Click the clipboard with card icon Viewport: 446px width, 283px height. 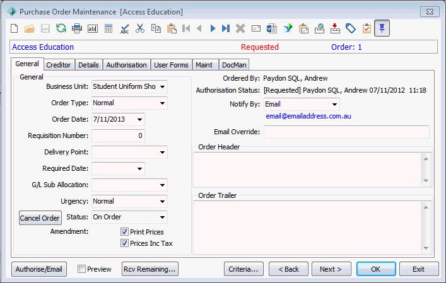[x=304, y=28]
